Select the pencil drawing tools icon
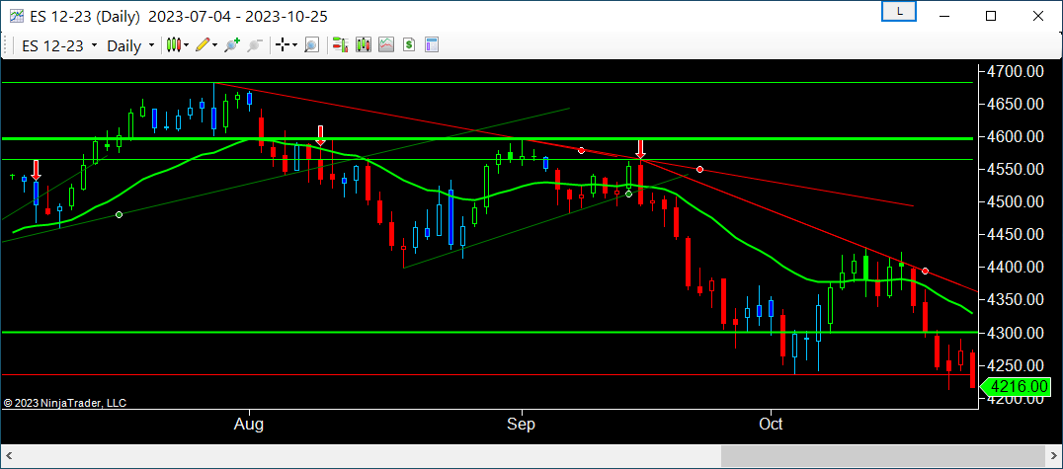This screenshot has height=469, width=1063. coord(202,45)
